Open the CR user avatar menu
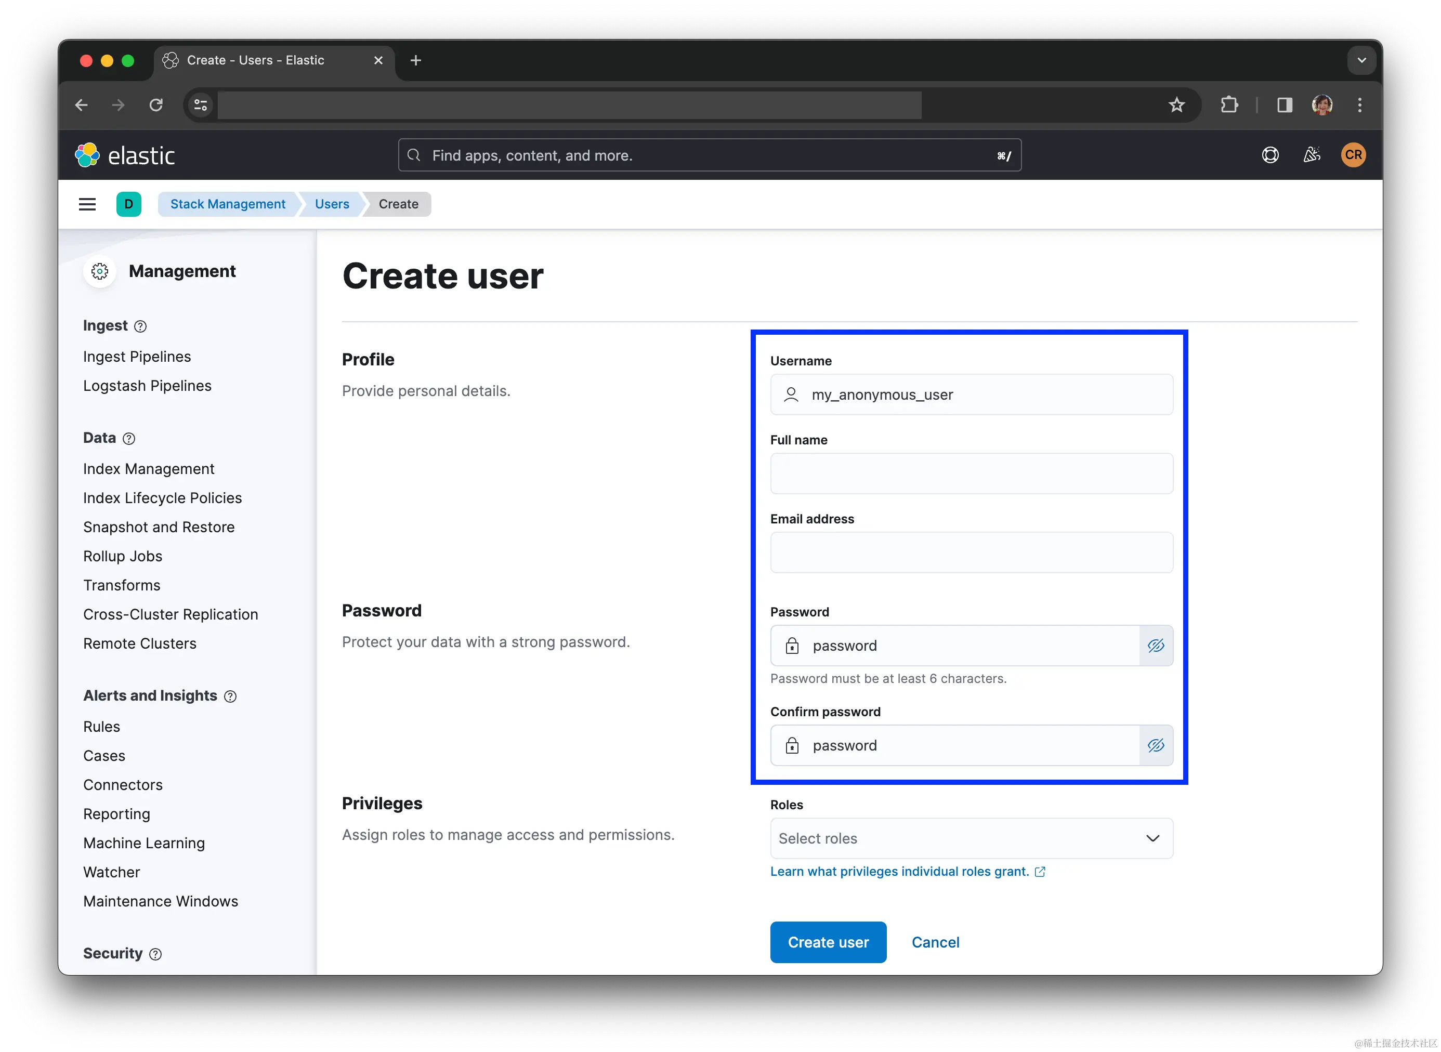1441x1052 pixels. [1353, 155]
